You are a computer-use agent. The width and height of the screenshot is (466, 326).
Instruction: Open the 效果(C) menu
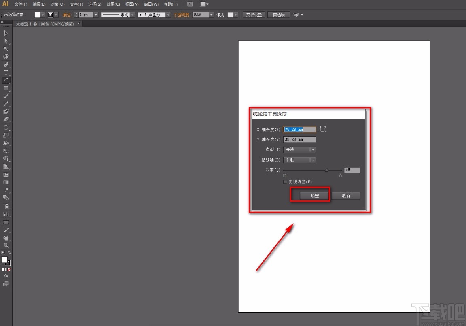point(113,4)
